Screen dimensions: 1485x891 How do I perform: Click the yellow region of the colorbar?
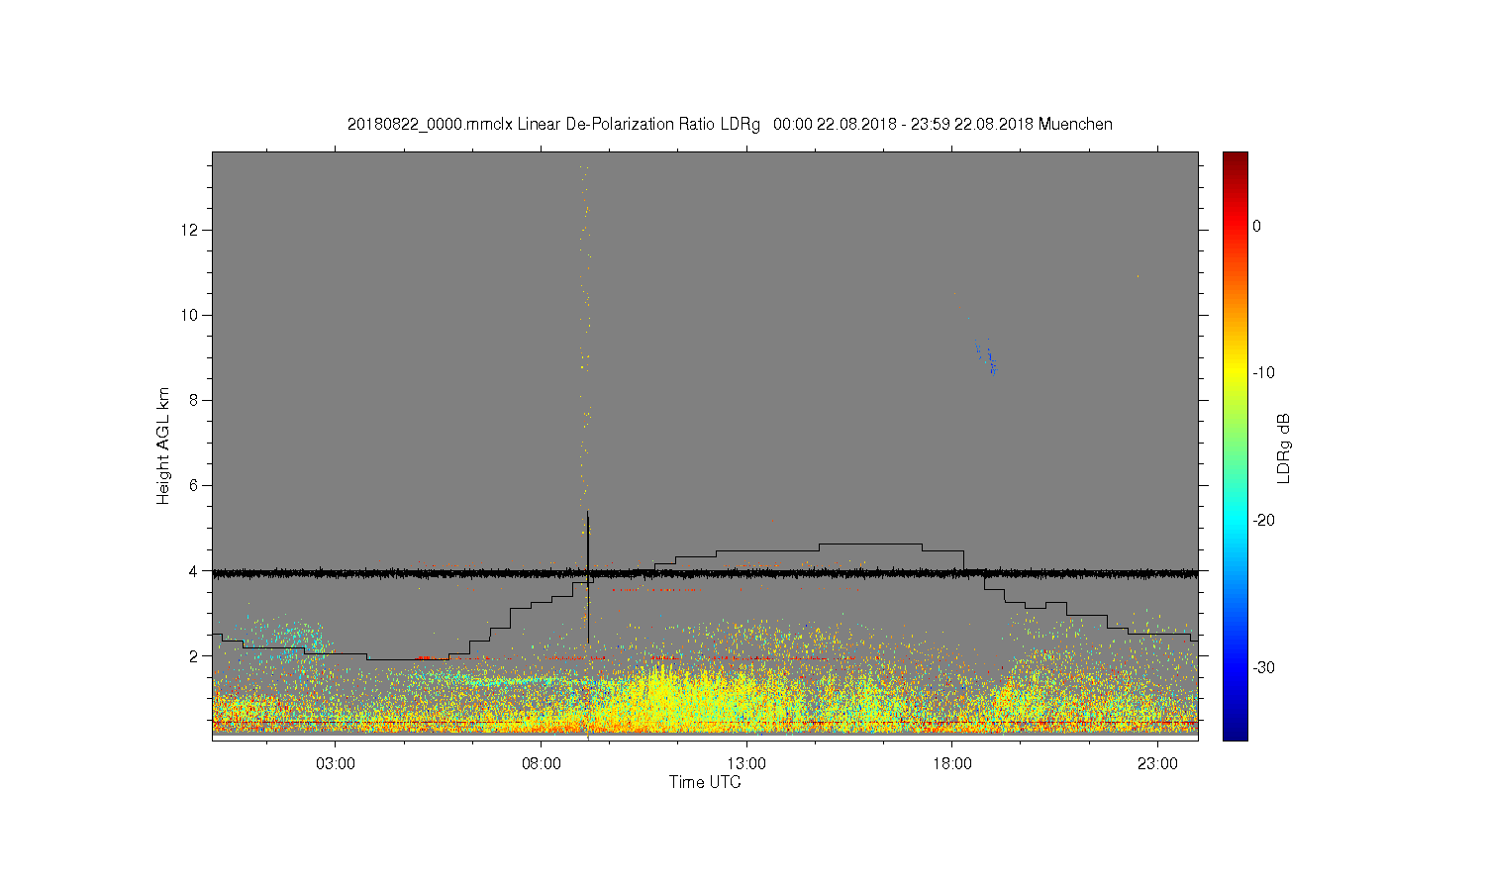(x=1236, y=373)
